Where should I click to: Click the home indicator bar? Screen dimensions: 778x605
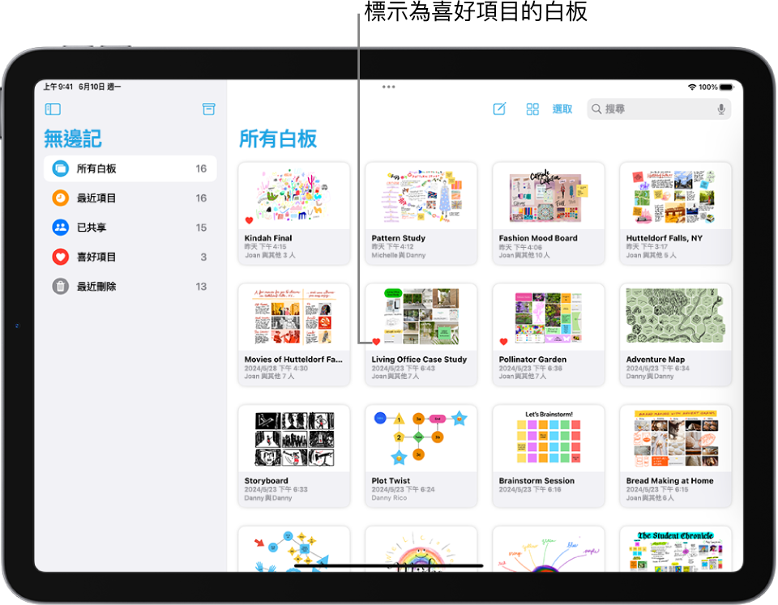click(x=388, y=565)
